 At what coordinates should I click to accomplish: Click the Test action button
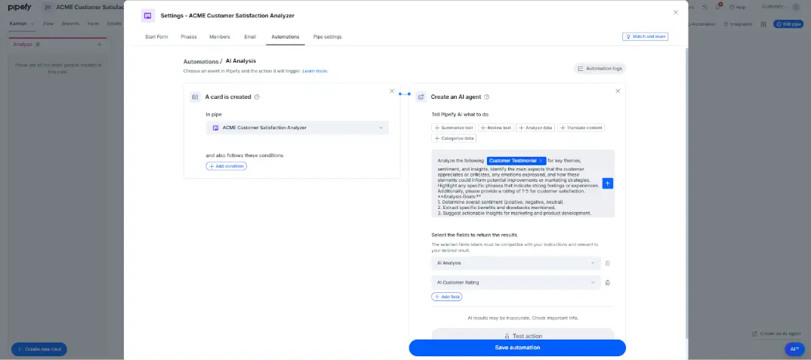(523, 336)
